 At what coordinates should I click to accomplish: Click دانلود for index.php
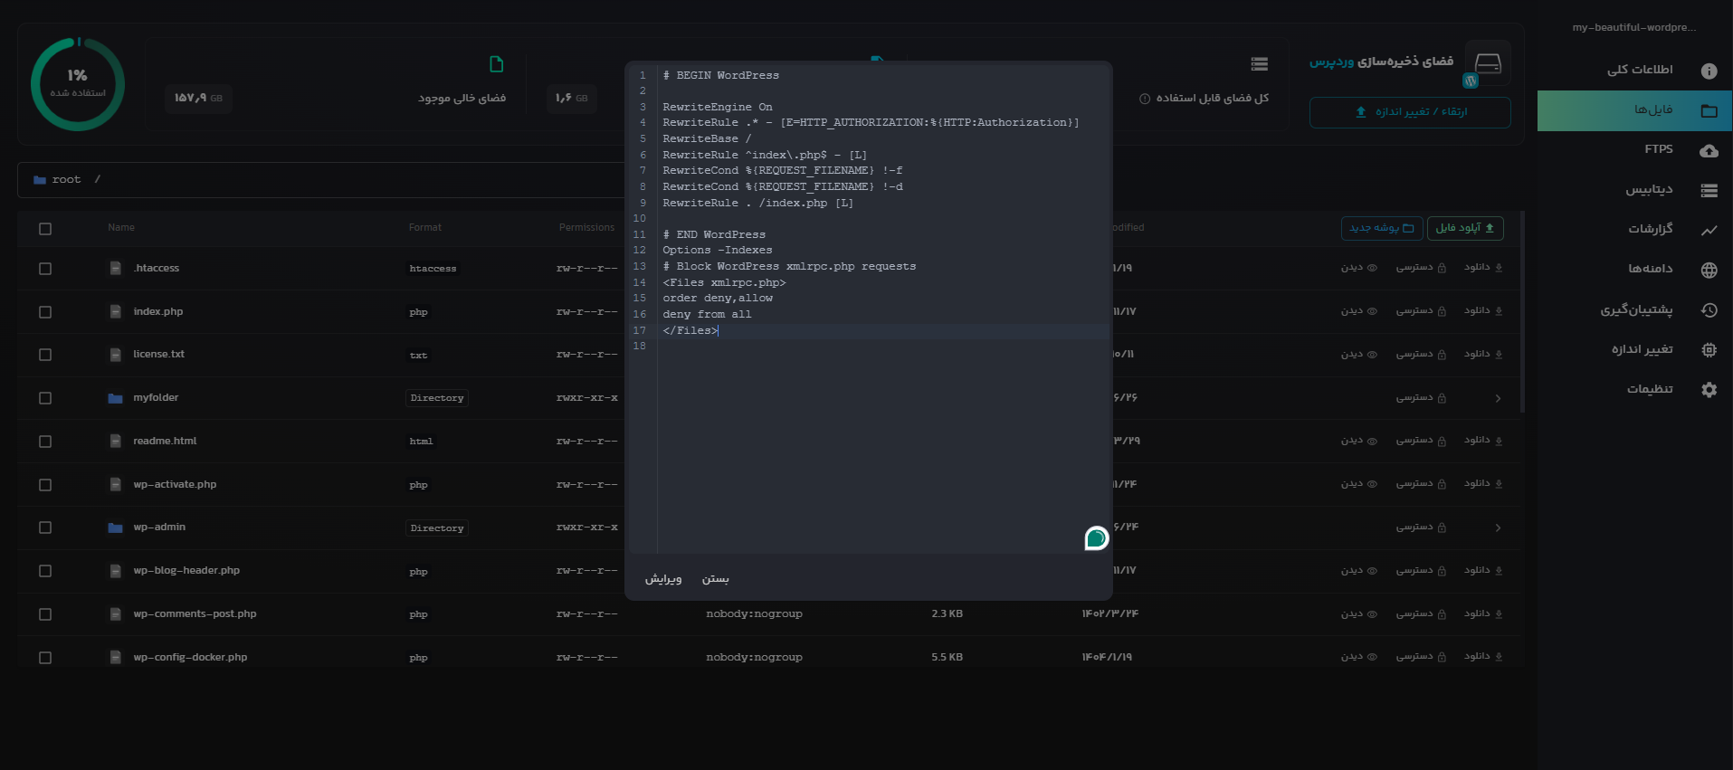click(x=1483, y=310)
